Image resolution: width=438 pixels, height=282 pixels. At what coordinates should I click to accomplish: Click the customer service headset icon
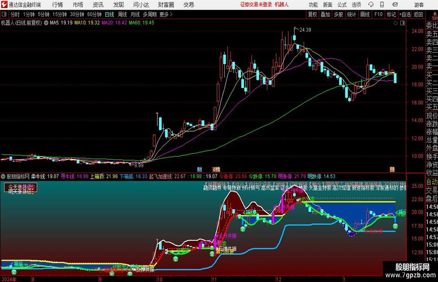click(371, 5)
